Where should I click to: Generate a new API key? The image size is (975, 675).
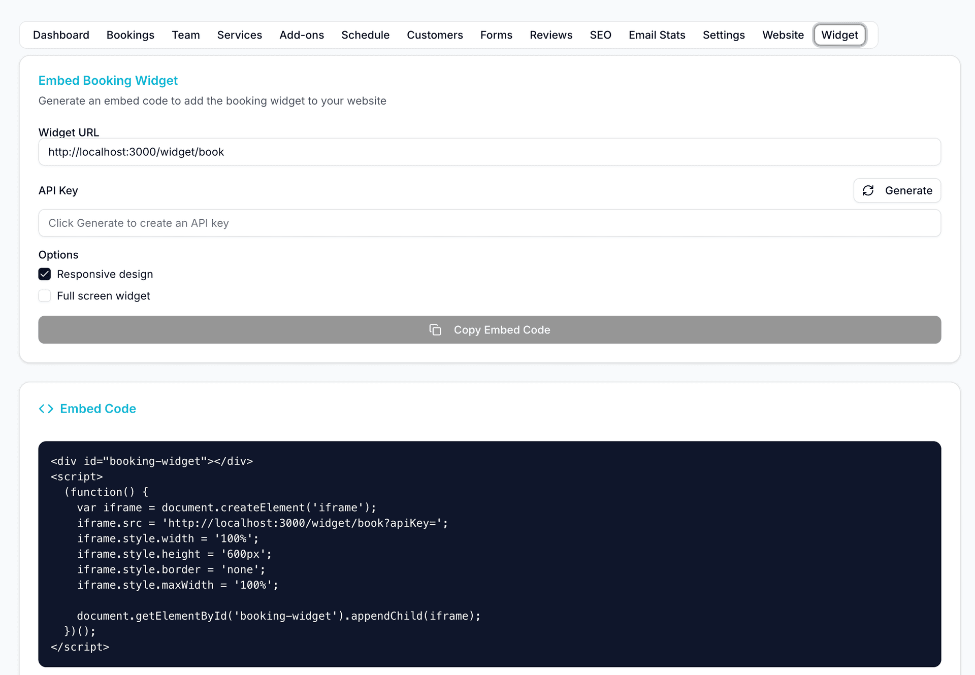tap(897, 190)
